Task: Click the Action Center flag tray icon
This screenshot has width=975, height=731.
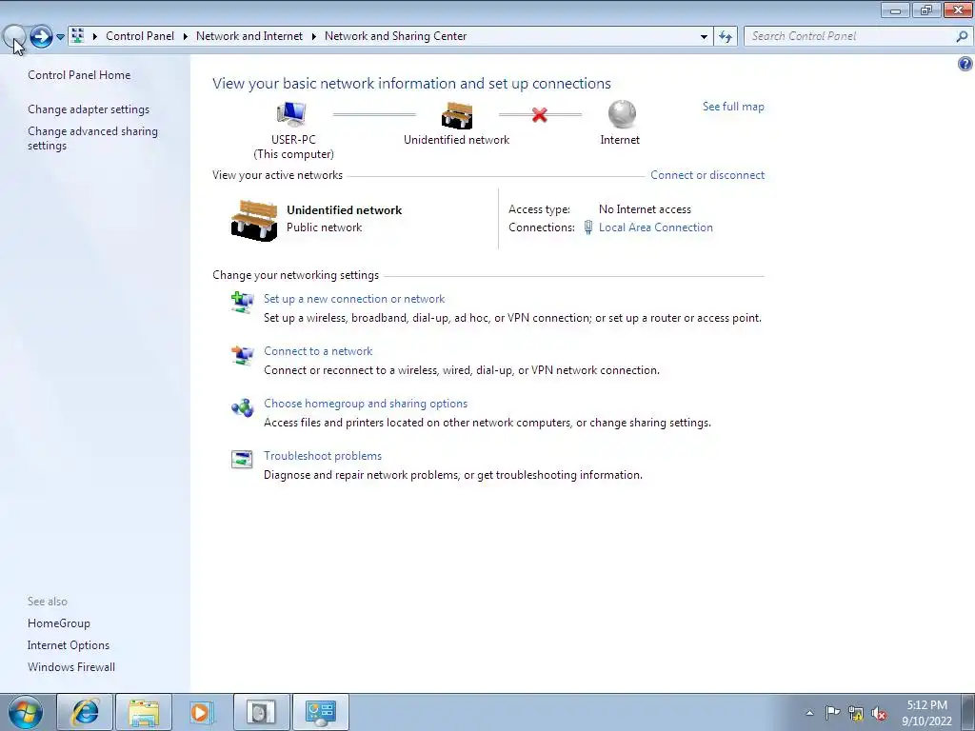Action: pyautogui.click(x=832, y=713)
